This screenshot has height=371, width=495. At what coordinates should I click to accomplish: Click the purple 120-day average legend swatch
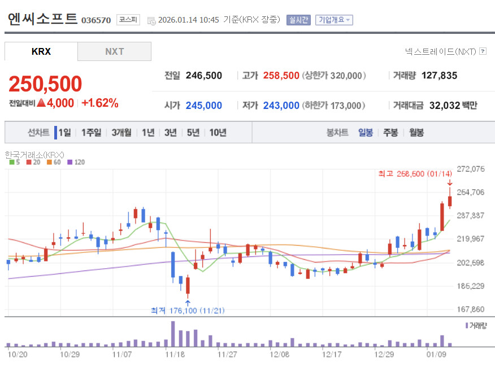(70, 162)
